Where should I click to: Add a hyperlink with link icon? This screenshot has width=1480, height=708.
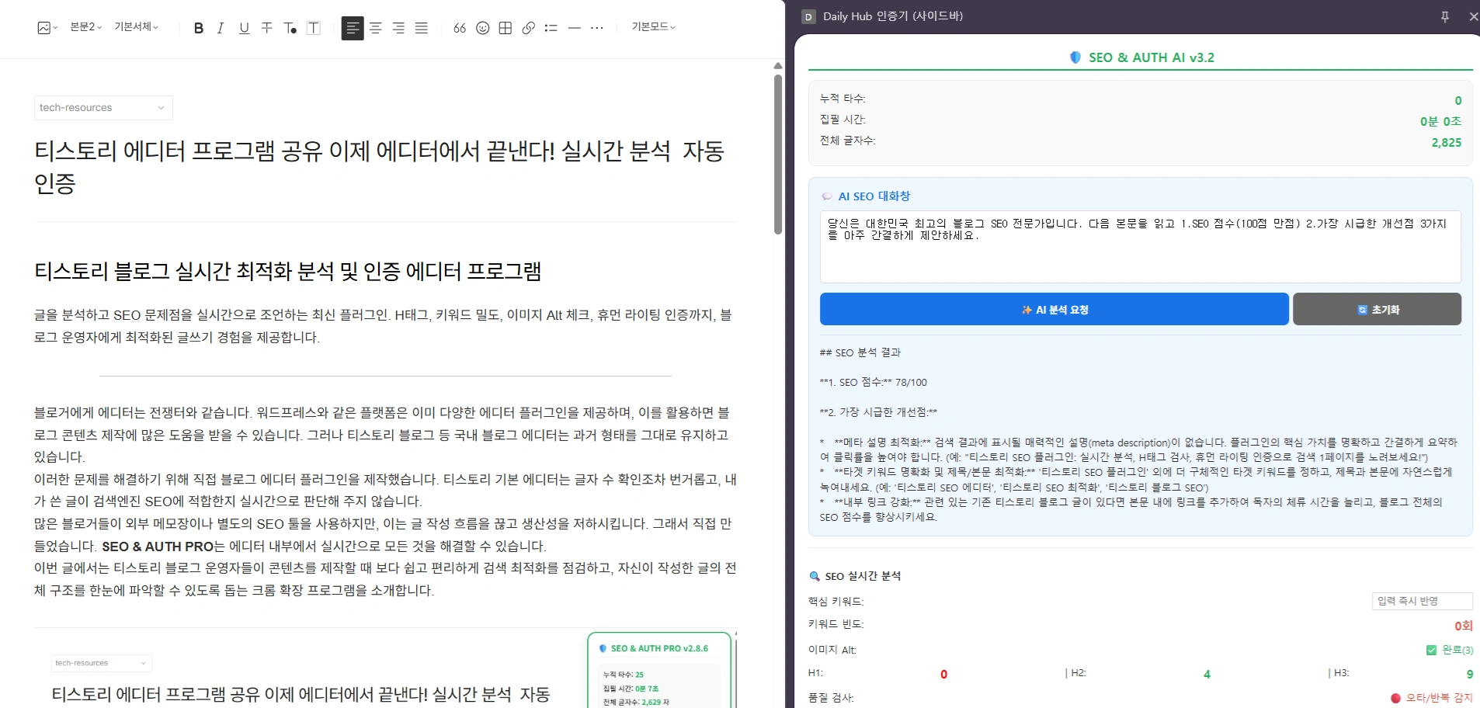tap(529, 28)
